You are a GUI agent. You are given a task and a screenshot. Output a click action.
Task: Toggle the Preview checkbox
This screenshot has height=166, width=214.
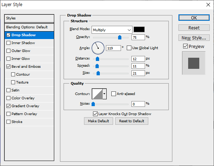(185, 46)
